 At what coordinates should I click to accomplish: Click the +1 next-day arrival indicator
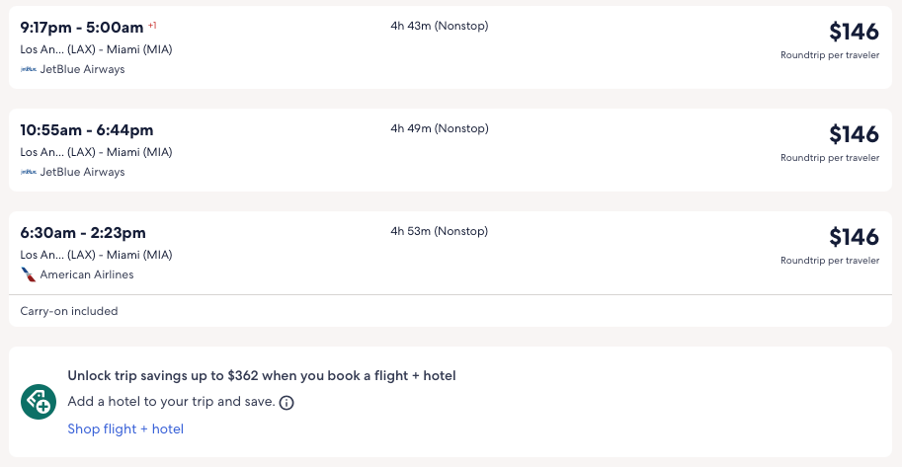pyautogui.click(x=152, y=25)
